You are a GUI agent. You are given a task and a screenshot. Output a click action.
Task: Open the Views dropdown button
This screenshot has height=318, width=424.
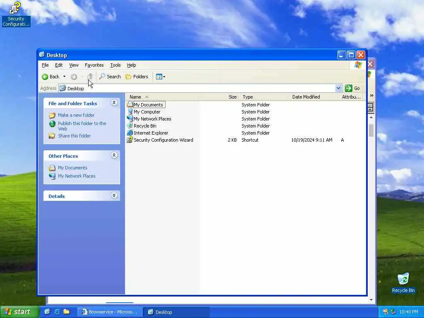point(161,77)
